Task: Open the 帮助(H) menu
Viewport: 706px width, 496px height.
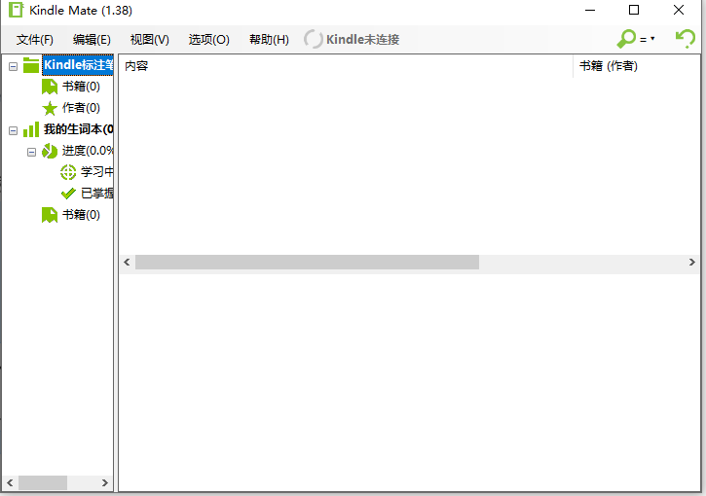Action: [269, 40]
